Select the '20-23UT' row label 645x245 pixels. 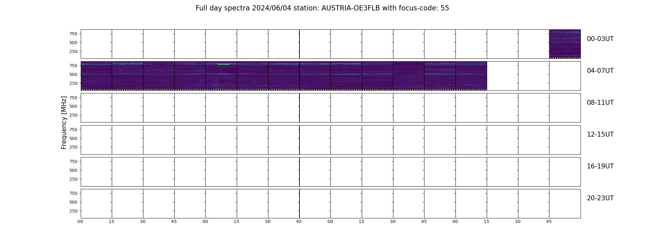(x=600, y=198)
